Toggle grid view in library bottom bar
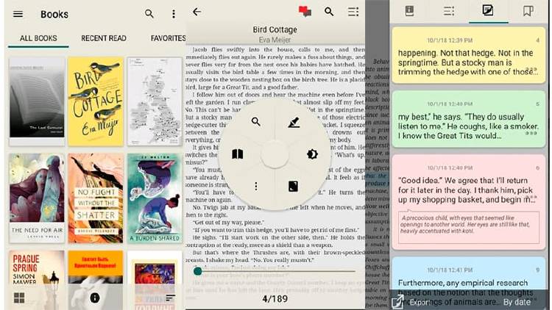 click(x=18, y=298)
